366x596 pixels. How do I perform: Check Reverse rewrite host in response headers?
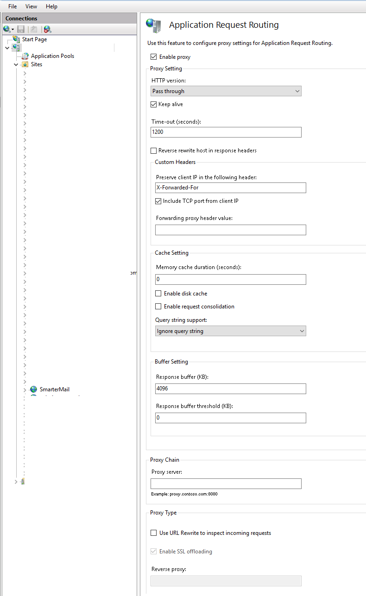click(x=153, y=151)
